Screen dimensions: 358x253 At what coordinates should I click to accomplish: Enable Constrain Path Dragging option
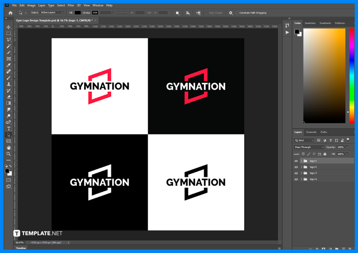[237, 13]
